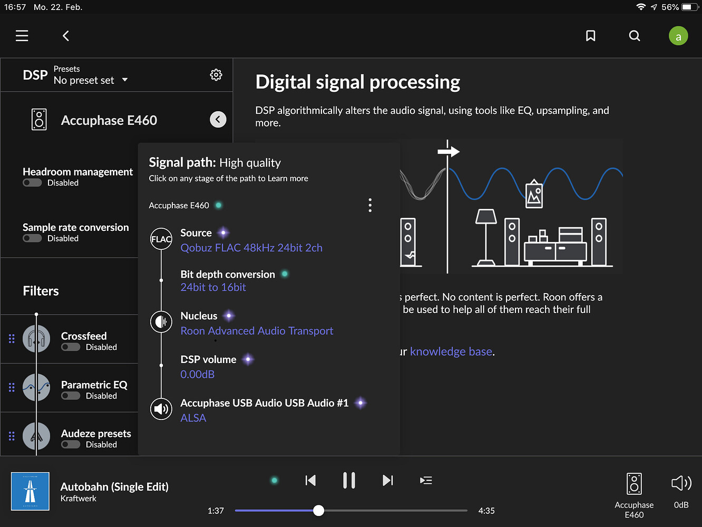The width and height of the screenshot is (702, 527).
Task: Collapse the Accuphase E460 panel chevron
Action: coord(218,120)
